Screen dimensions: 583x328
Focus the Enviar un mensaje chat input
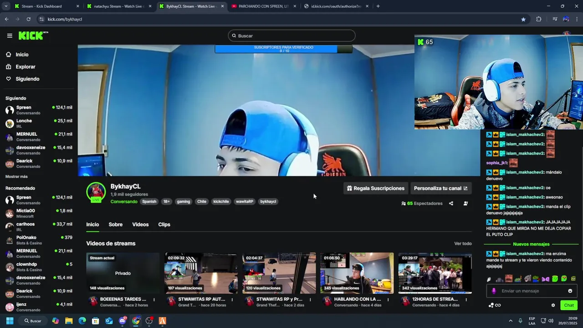(532, 291)
